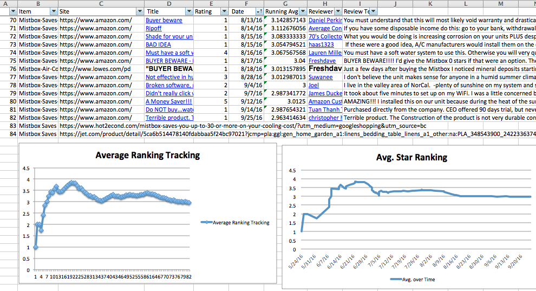Open the Site column filter dropdown
This screenshot has width=536, height=291.
140,11
